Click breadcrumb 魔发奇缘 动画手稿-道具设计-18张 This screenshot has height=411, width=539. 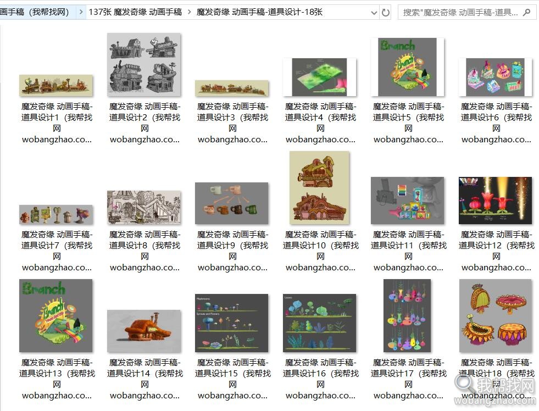point(259,13)
